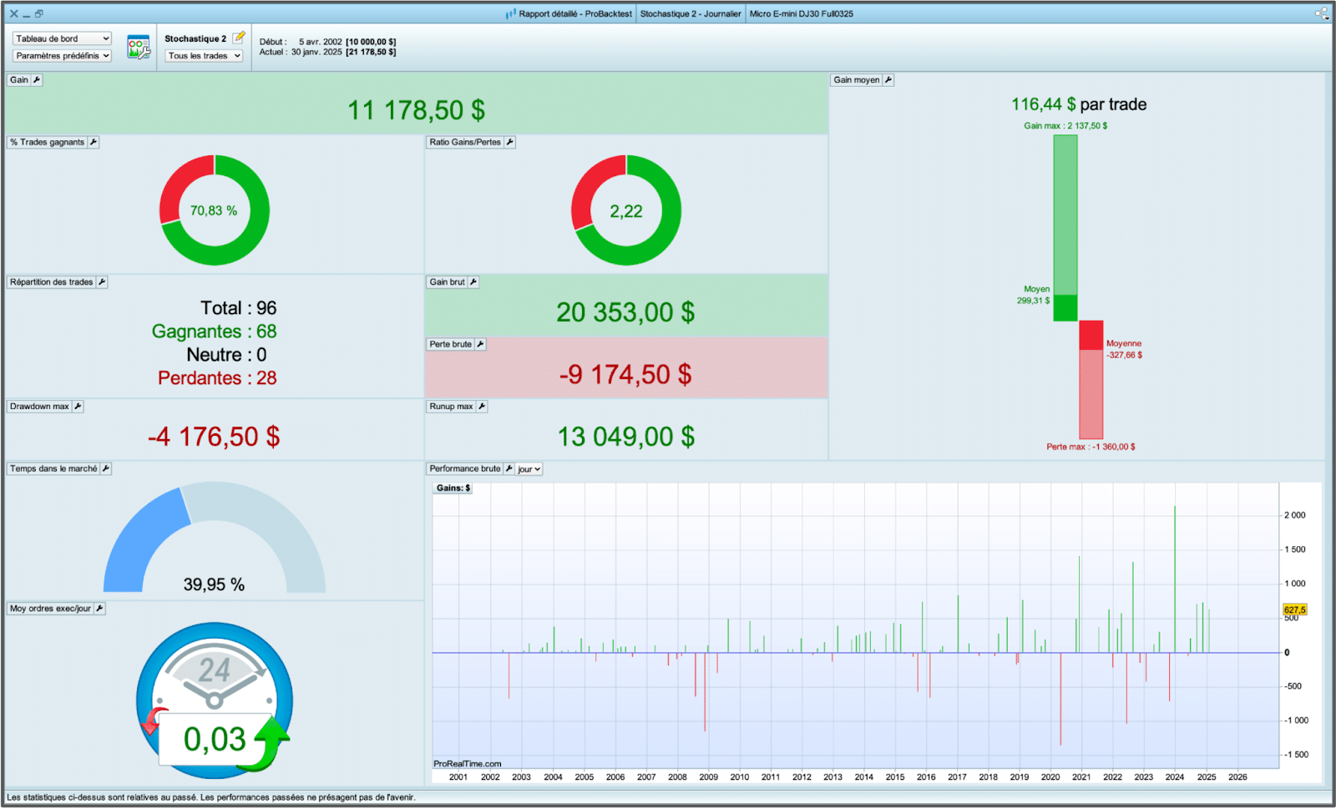Click wrench icon for Répartition des trades
This screenshot has height=809, width=1336.
[x=102, y=282]
